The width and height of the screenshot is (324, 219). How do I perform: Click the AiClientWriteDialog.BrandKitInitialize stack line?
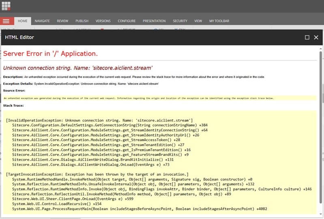point(93,159)
